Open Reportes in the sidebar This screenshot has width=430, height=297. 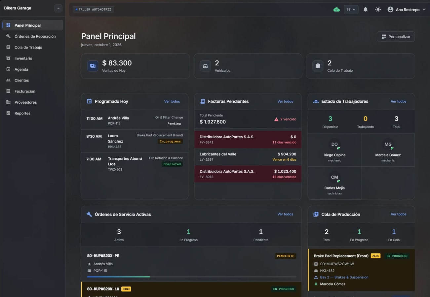(32, 113)
